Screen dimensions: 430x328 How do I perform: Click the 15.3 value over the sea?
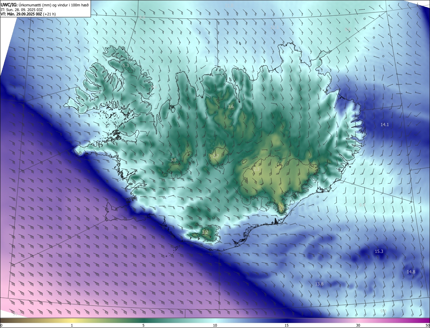click(379, 251)
